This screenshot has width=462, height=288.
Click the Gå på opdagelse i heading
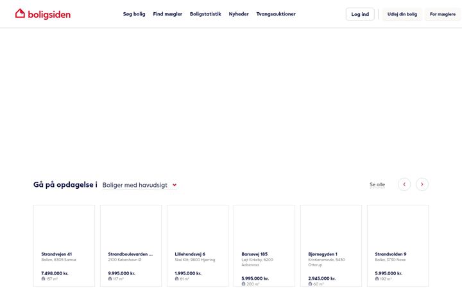point(65,184)
